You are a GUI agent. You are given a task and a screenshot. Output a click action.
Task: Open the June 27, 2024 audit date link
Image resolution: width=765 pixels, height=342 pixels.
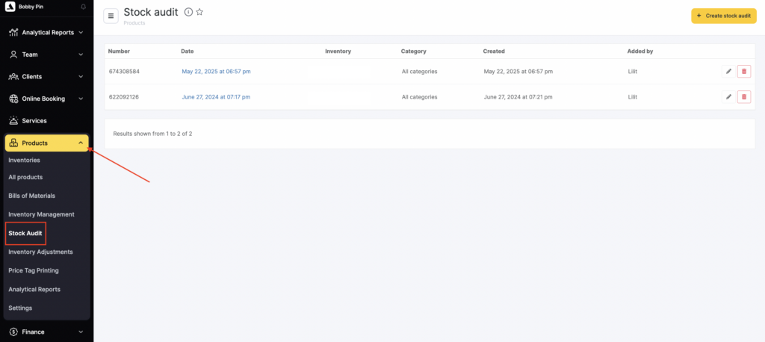tap(216, 97)
